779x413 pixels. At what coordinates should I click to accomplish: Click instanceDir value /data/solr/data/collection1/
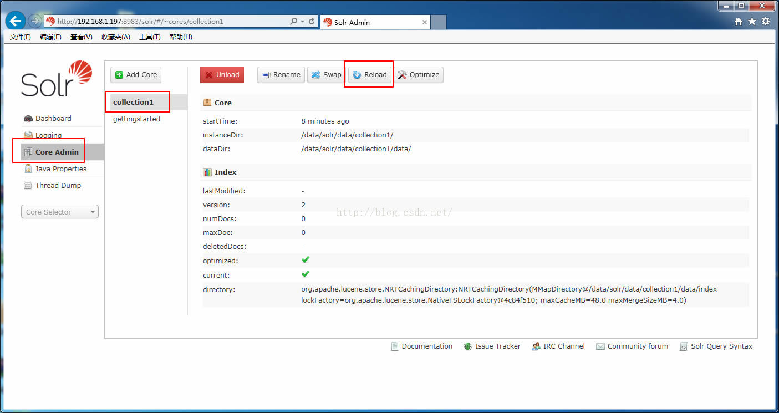click(347, 135)
